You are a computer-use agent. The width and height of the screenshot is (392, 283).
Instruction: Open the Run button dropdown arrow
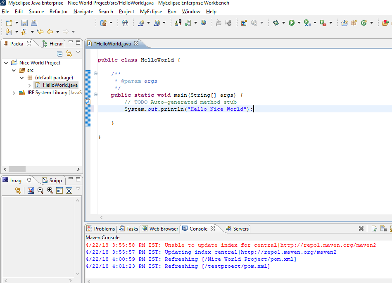coord(299,23)
